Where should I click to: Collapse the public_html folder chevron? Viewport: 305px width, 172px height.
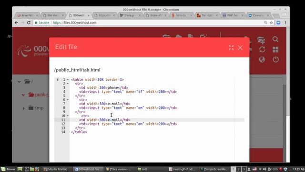(23, 95)
